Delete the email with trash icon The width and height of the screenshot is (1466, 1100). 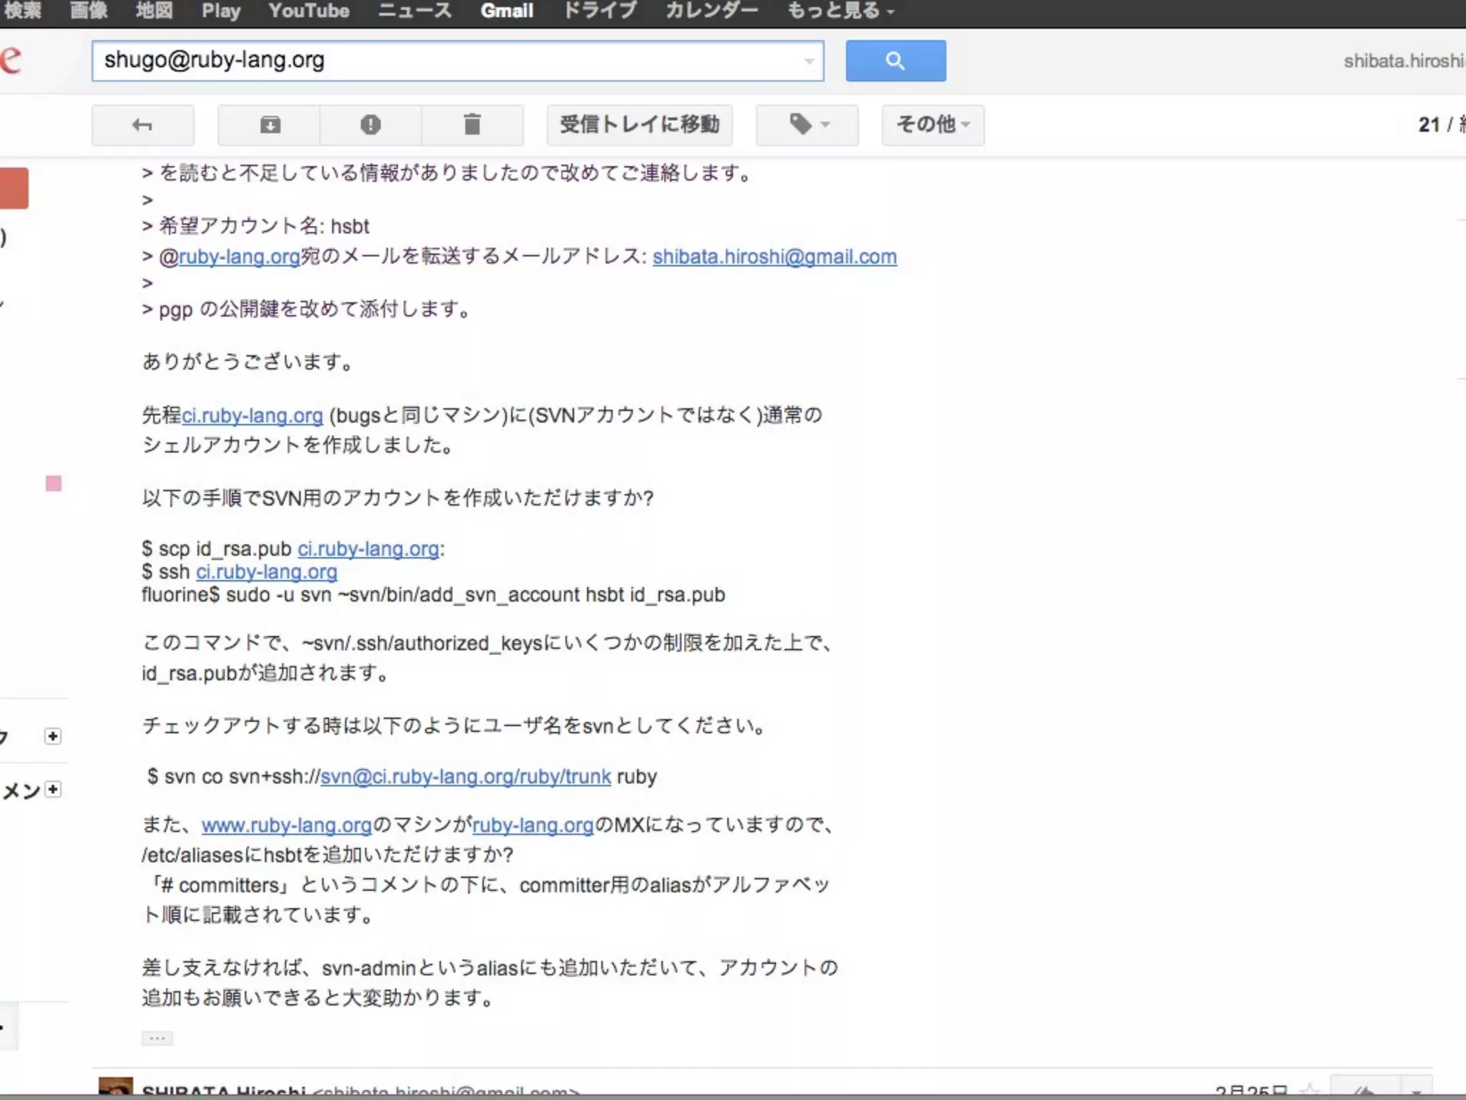[472, 125]
